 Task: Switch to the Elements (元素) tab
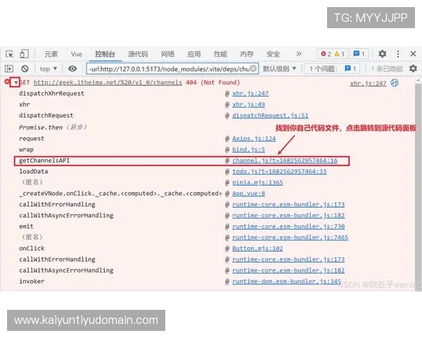tap(51, 54)
